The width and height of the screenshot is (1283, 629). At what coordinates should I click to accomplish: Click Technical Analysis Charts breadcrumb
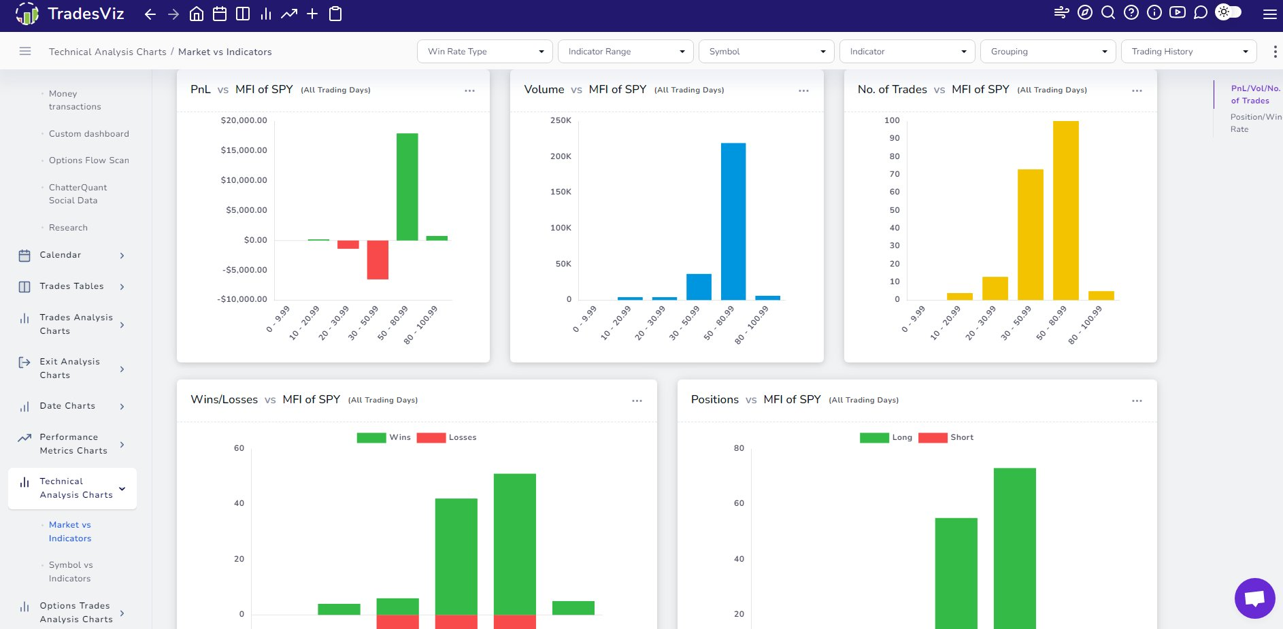click(x=107, y=52)
